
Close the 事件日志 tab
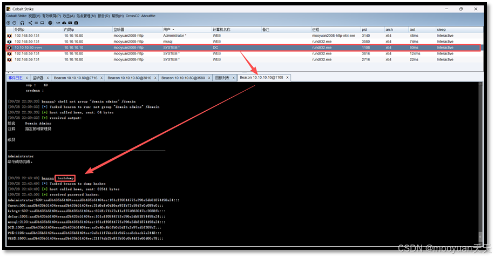coord(27,78)
